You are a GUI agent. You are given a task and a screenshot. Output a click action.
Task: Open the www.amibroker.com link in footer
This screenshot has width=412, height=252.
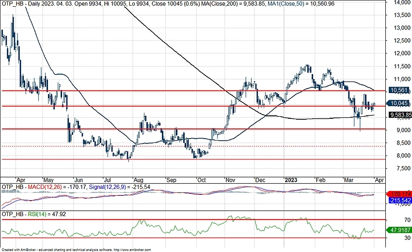coord(132,250)
